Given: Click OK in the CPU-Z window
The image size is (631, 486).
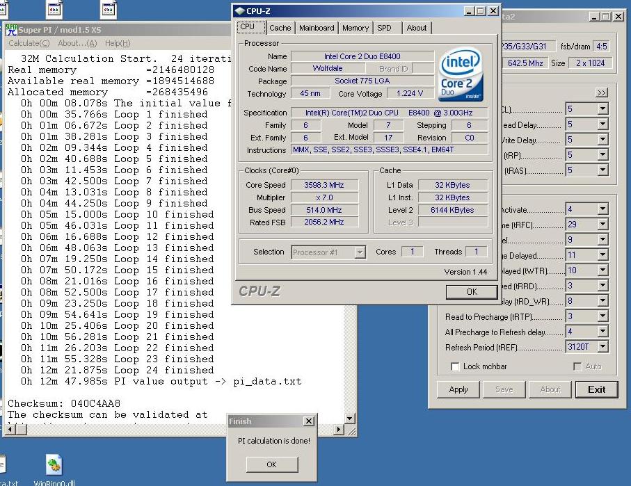Looking at the screenshot, I should pyautogui.click(x=472, y=292).
